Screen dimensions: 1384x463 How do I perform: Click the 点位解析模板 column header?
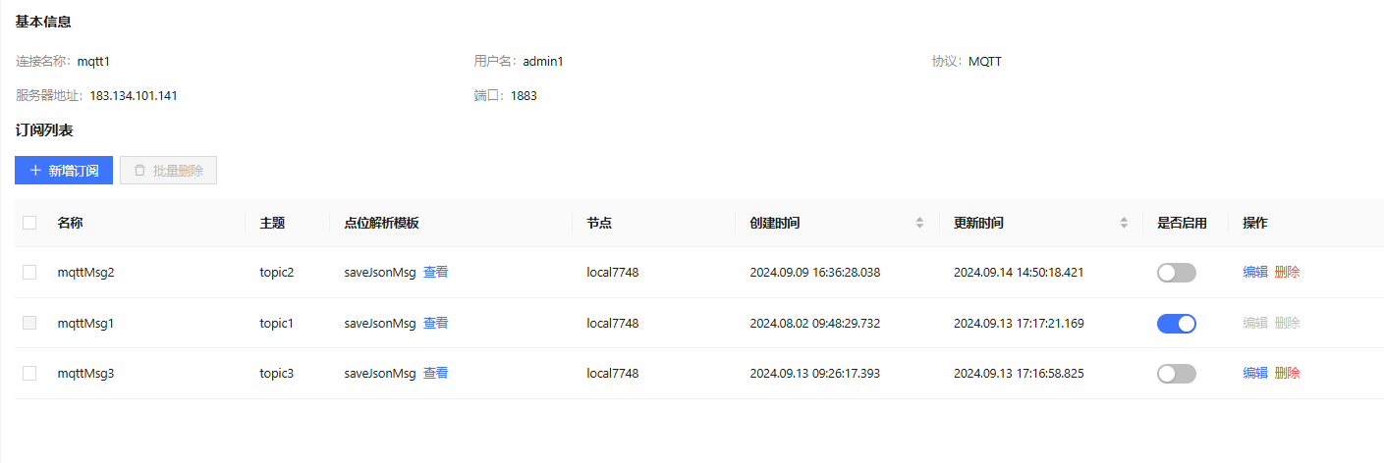[x=381, y=223]
